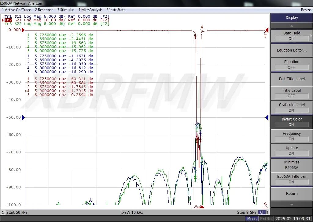Open the 3 Stimulus menu

tap(66, 9)
